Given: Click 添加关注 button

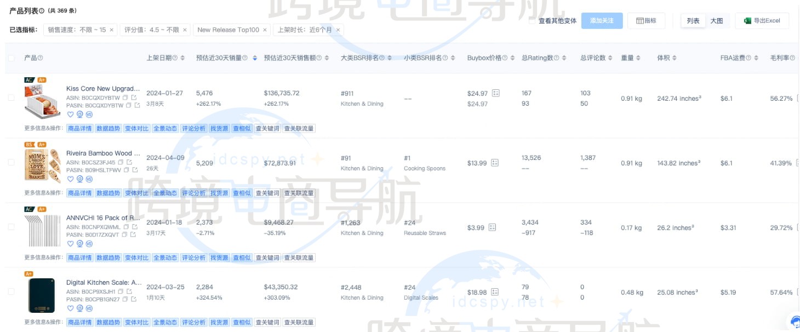Looking at the screenshot, I should click(602, 20).
